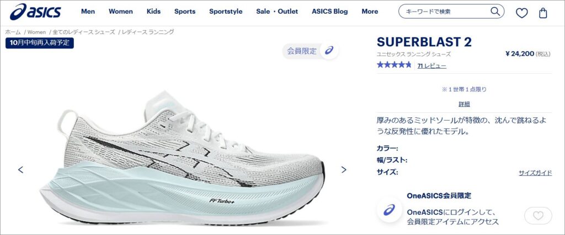Click the 会員限定 member badge
Viewport: 565px width, 235px height.
[310, 51]
